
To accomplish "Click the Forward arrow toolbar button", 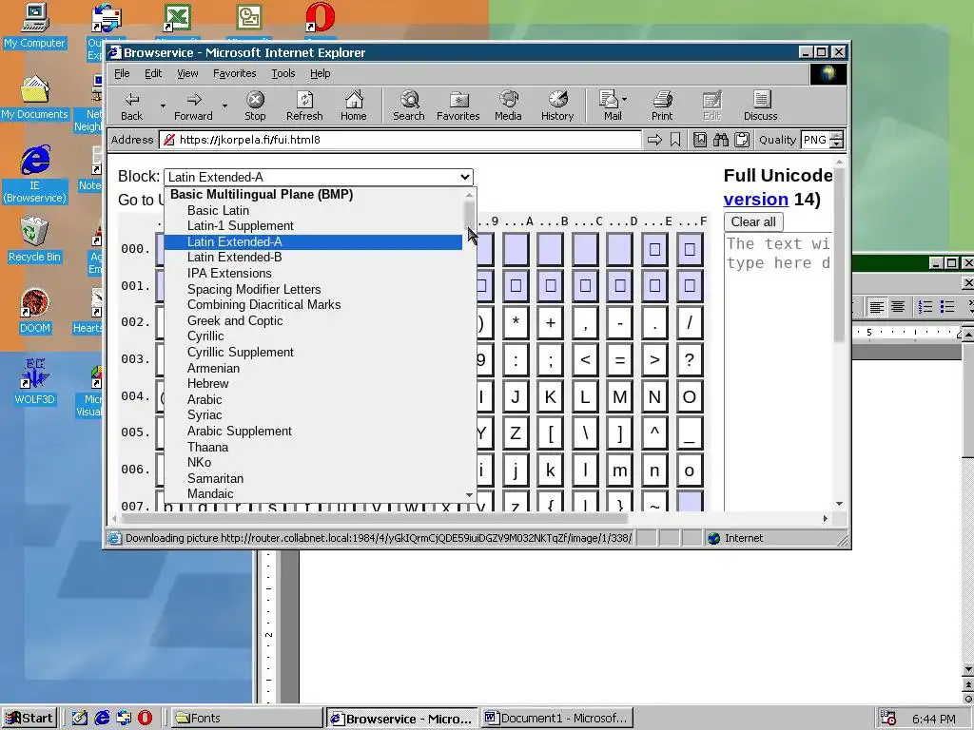I will [x=193, y=106].
